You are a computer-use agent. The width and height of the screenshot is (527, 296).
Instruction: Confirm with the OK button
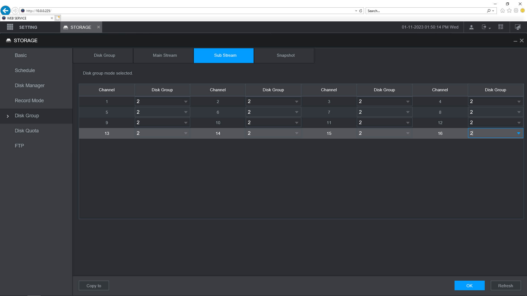pos(469,286)
